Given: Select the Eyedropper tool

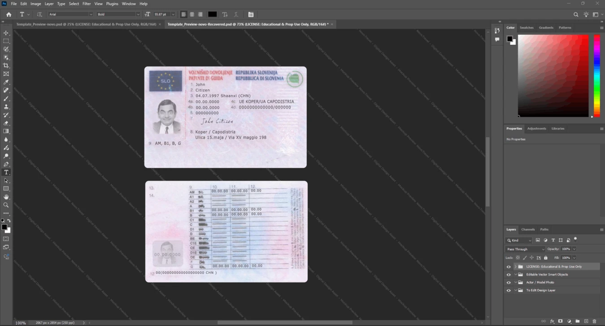Looking at the screenshot, I should coord(6,82).
